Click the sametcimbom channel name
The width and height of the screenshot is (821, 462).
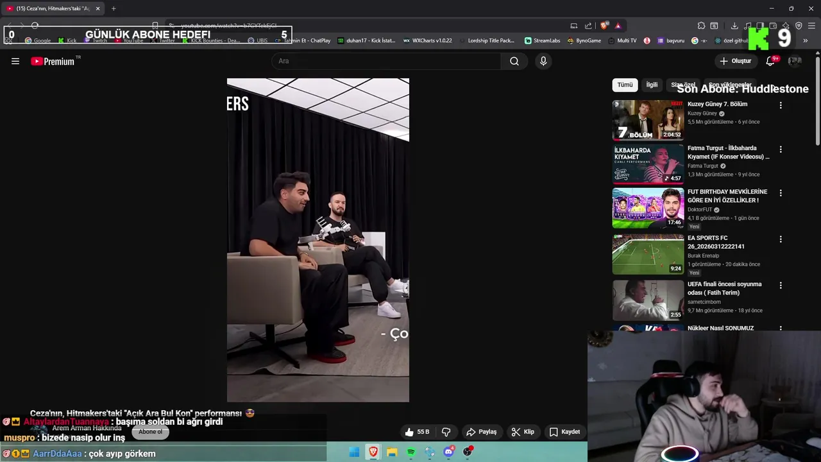pyautogui.click(x=704, y=302)
